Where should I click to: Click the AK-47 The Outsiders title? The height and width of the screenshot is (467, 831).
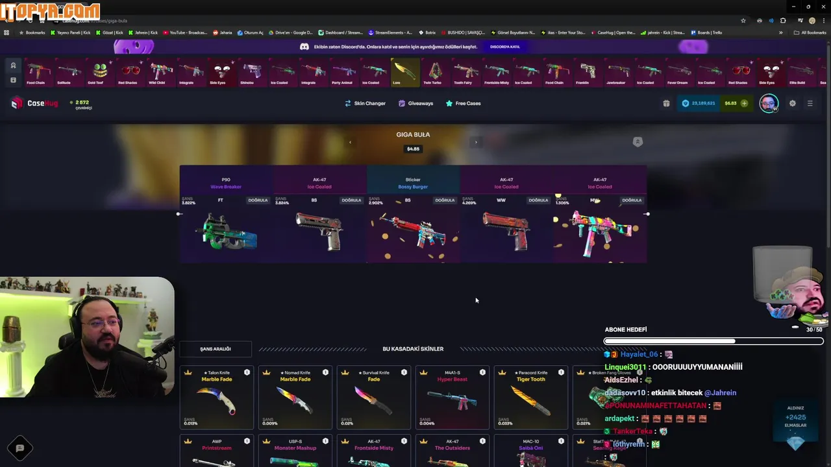coord(453,448)
